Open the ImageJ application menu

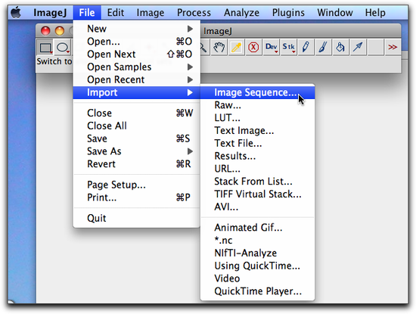coord(50,12)
